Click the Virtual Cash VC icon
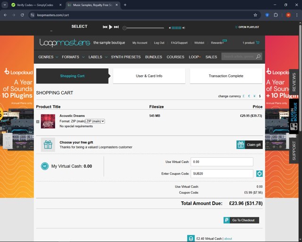Viewport: 302px width, 242px height. (45, 166)
